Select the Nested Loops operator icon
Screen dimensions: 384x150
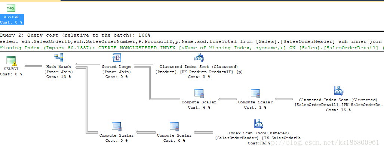point(117,58)
